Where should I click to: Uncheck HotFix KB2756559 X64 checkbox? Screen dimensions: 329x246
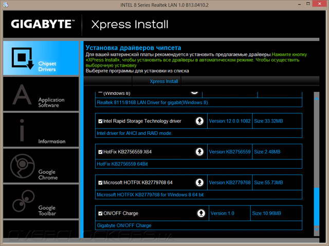click(100, 152)
